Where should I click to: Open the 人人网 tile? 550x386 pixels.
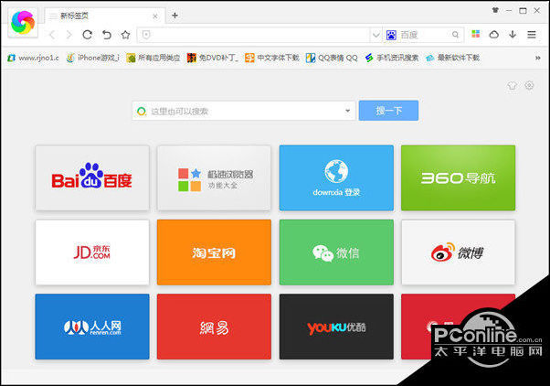click(92, 327)
